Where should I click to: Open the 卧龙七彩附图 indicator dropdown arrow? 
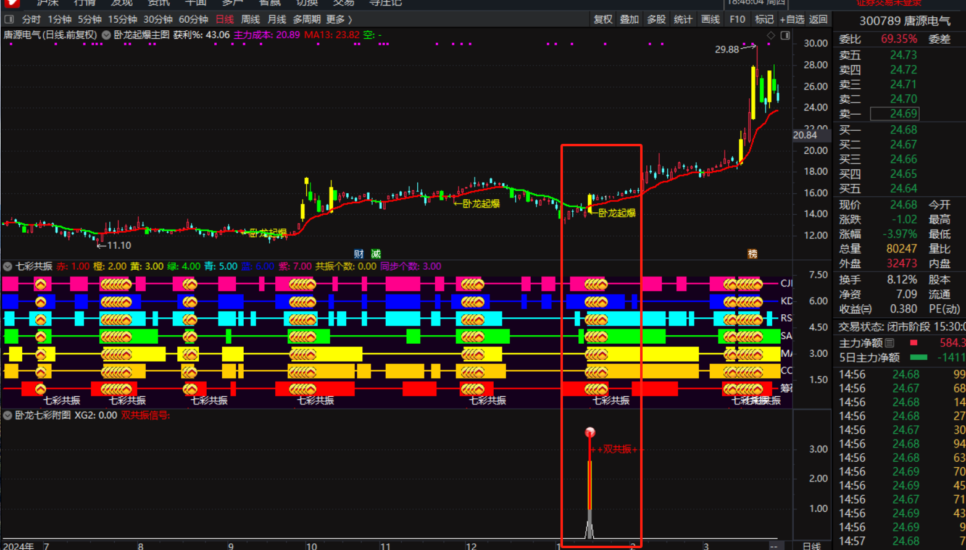pos(7,415)
